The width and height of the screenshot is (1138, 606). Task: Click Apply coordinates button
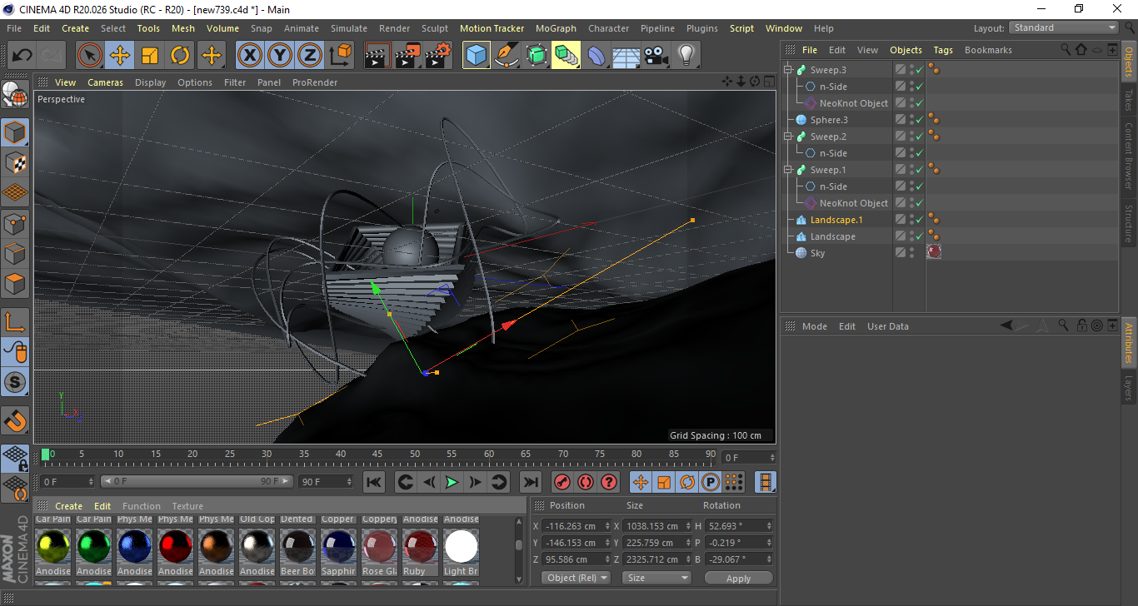(x=738, y=578)
